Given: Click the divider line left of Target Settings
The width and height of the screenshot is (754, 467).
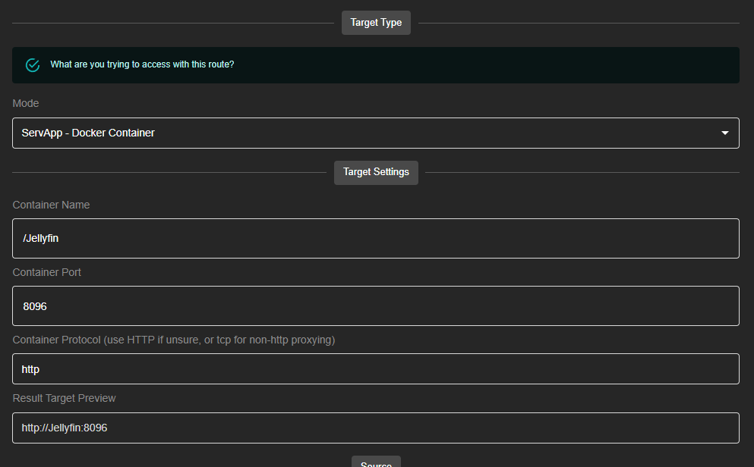Looking at the screenshot, I should (x=169, y=173).
